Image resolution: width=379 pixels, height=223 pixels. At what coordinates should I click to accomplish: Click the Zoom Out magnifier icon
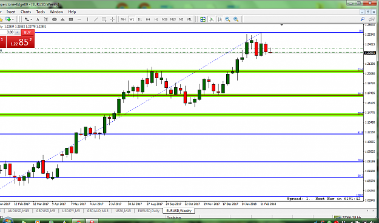point(227,19)
